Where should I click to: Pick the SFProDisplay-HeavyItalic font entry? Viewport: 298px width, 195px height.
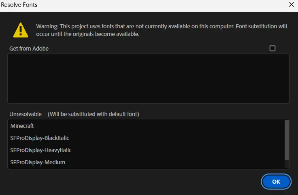(41, 150)
